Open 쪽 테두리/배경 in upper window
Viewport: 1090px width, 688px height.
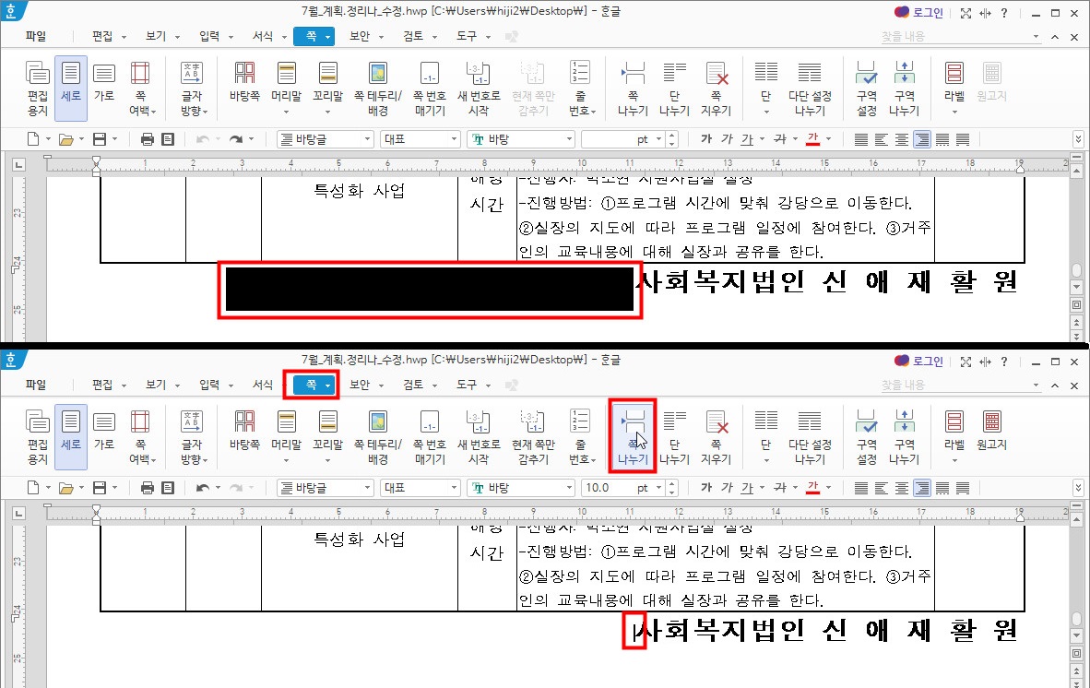(x=377, y=89)
